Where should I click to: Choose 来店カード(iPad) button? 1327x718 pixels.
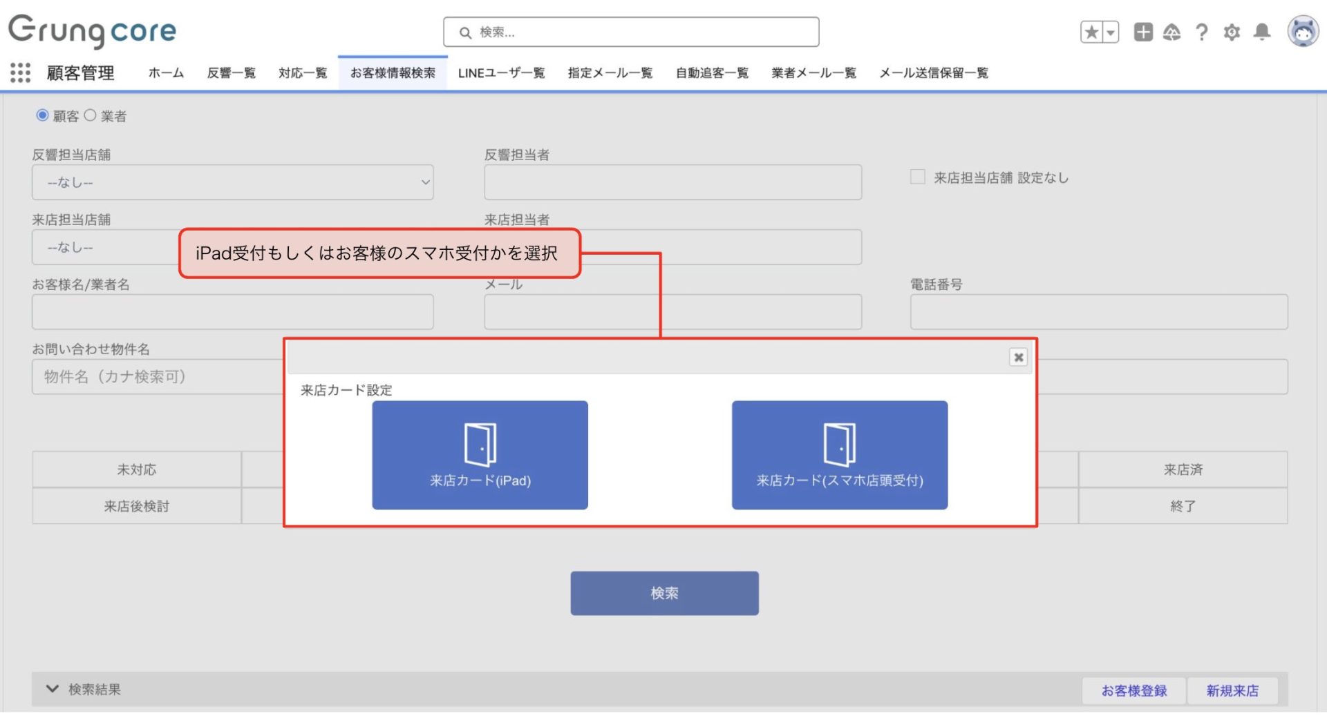[x=480, y=455]
